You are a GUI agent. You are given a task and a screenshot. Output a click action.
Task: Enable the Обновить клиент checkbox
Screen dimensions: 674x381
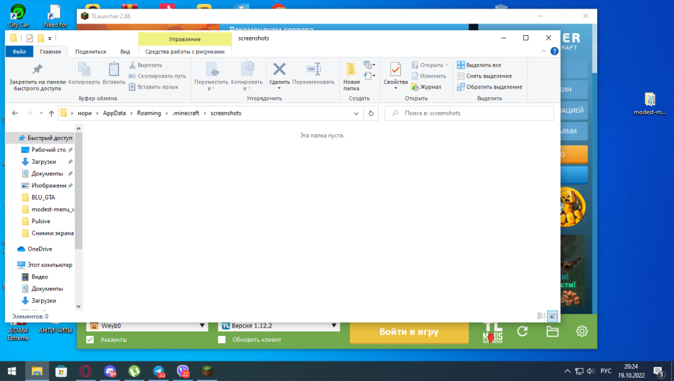tap(222, 340)
